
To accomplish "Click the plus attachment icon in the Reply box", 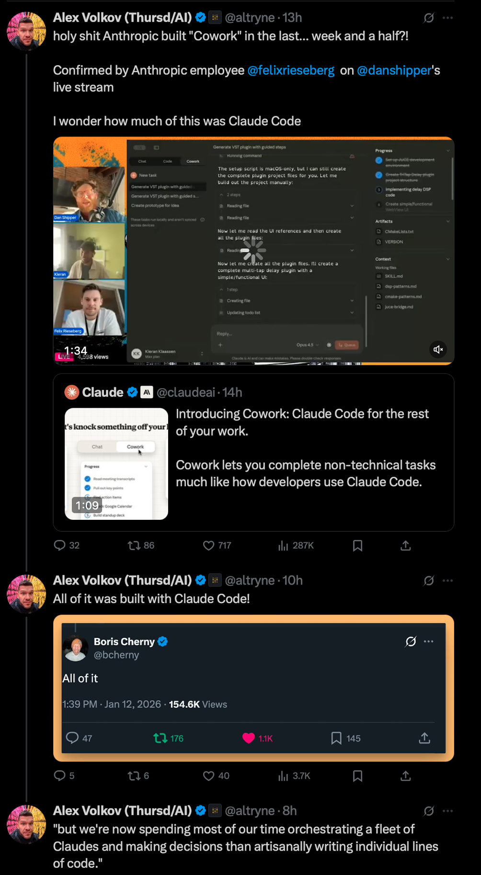I will pyautogui.click(x=220, y=345).
